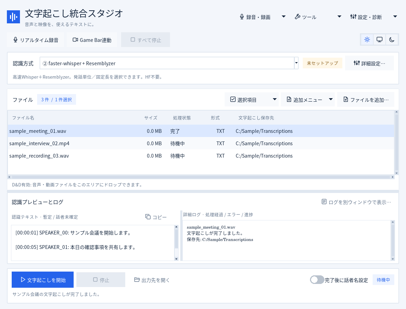The image size is (406, 309).
Task: Expand 設定・診断 dropdown arrow
Action: pos(395,17)
